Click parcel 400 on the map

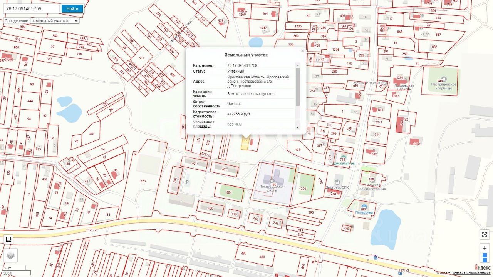[x=210, y=209]
